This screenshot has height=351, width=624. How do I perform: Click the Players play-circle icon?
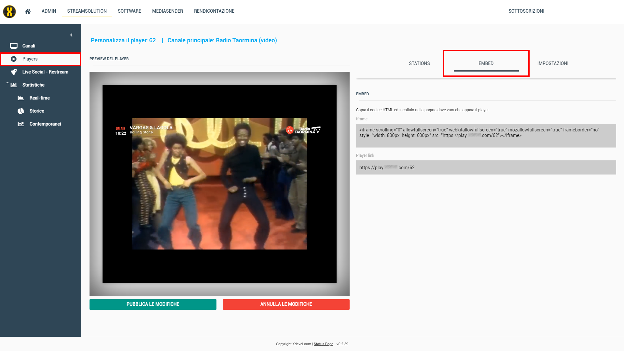point(14,59)
